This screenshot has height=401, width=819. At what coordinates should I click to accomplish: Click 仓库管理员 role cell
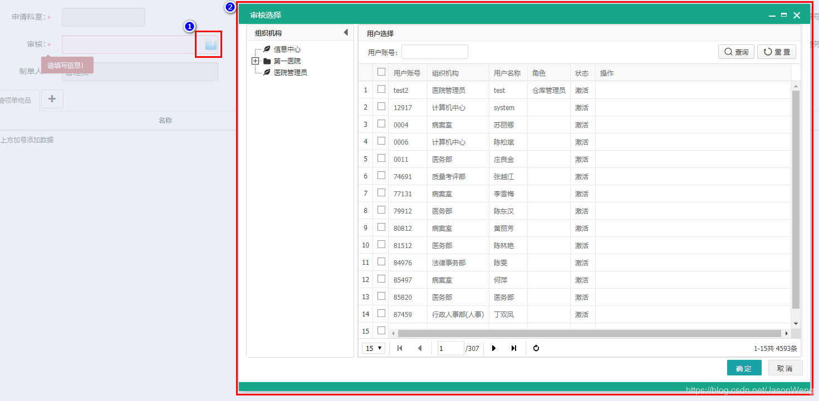click(549, 90)
